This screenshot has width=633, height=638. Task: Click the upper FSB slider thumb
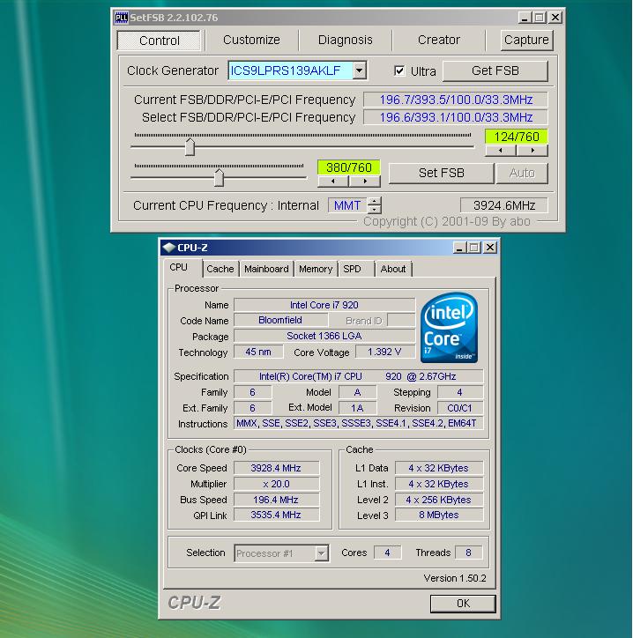[190, 147]
